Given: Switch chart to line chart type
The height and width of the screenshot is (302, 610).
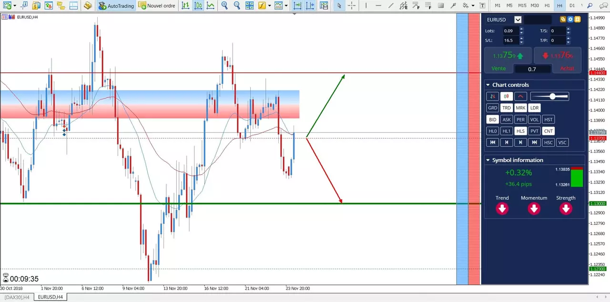Looking at the screenshot, I should point(210,6).
